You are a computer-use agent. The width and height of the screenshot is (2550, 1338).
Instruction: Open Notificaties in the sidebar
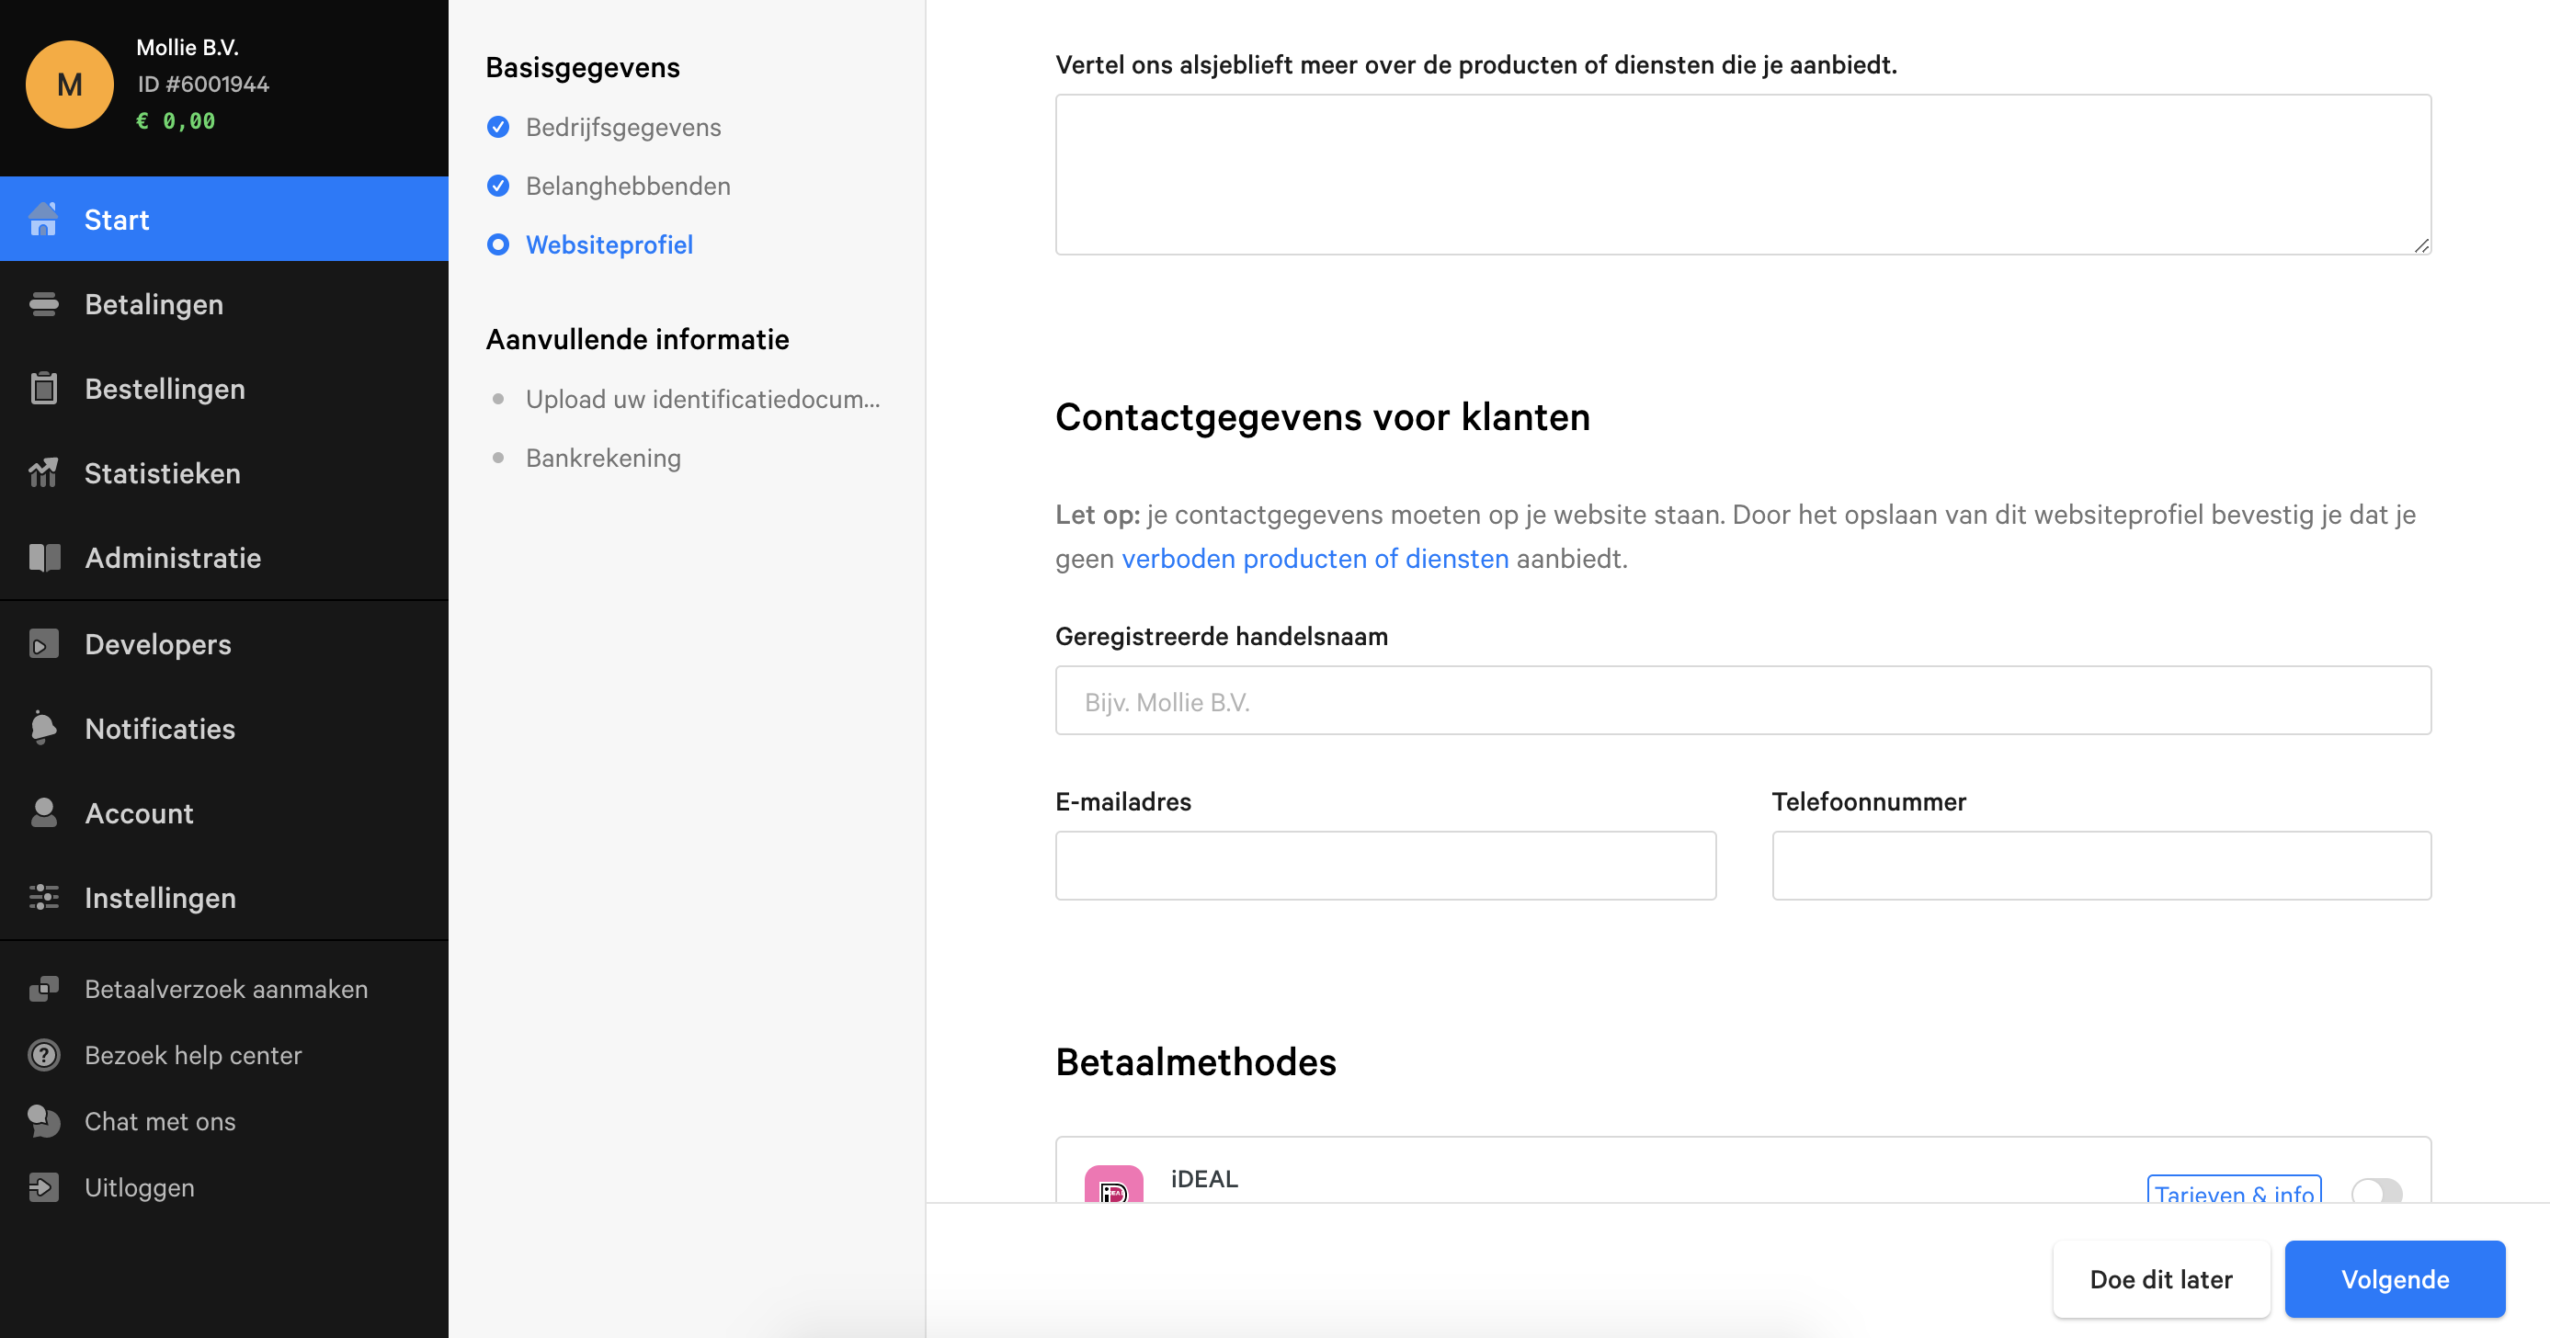pos(223,728)
